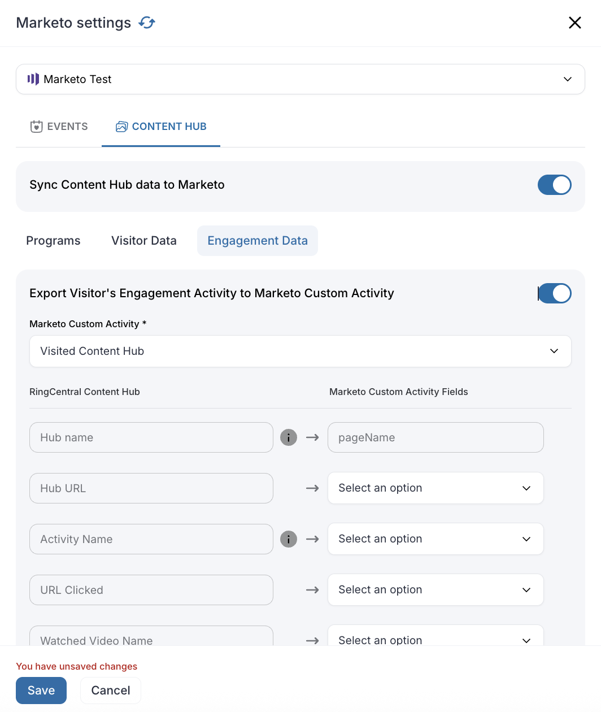Click the 'You have unsaved changes' warning text
This screenshot has height=712, width=601.
click(77, 666)
